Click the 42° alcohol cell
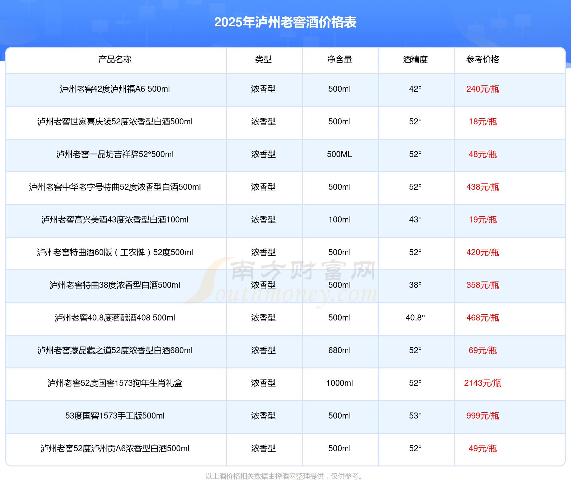 [415, 89]
